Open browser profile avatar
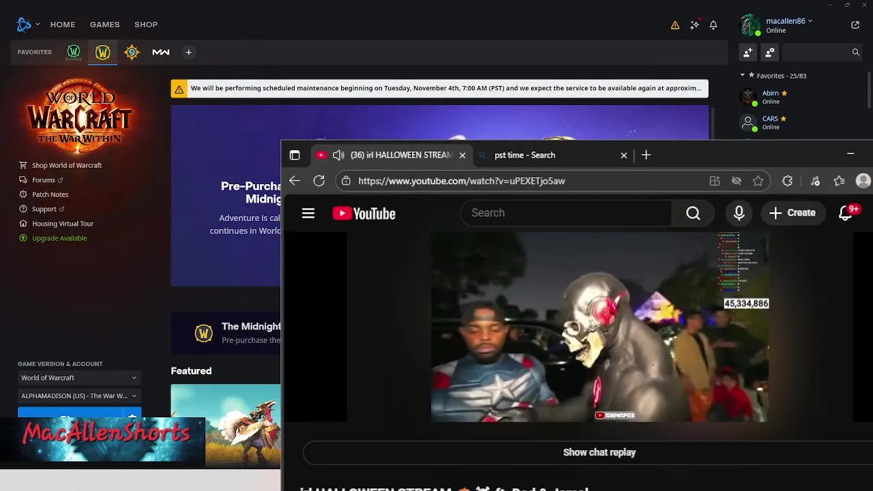The width and height of the screenshot is (873, 491). coord(863,181)
